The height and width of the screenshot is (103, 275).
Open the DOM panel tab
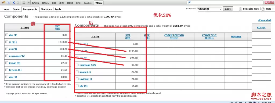coord(70,3)
